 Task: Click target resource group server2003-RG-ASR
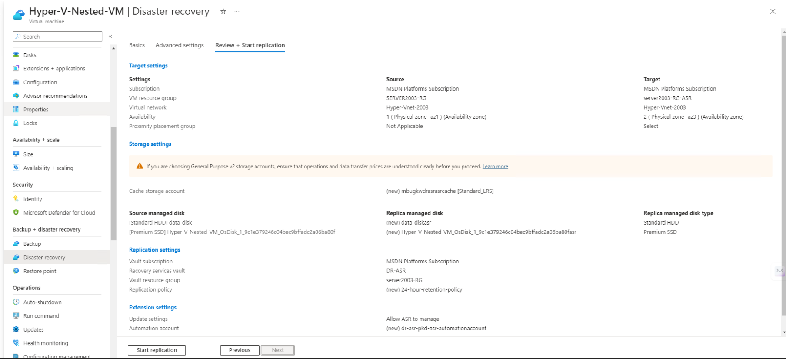[x=667, y=98]
